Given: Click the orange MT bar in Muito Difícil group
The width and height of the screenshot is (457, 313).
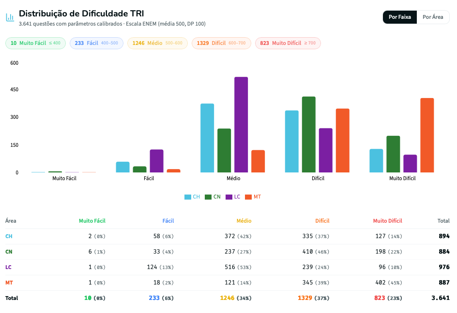Looking at the screenshot, I should [427, 135].
